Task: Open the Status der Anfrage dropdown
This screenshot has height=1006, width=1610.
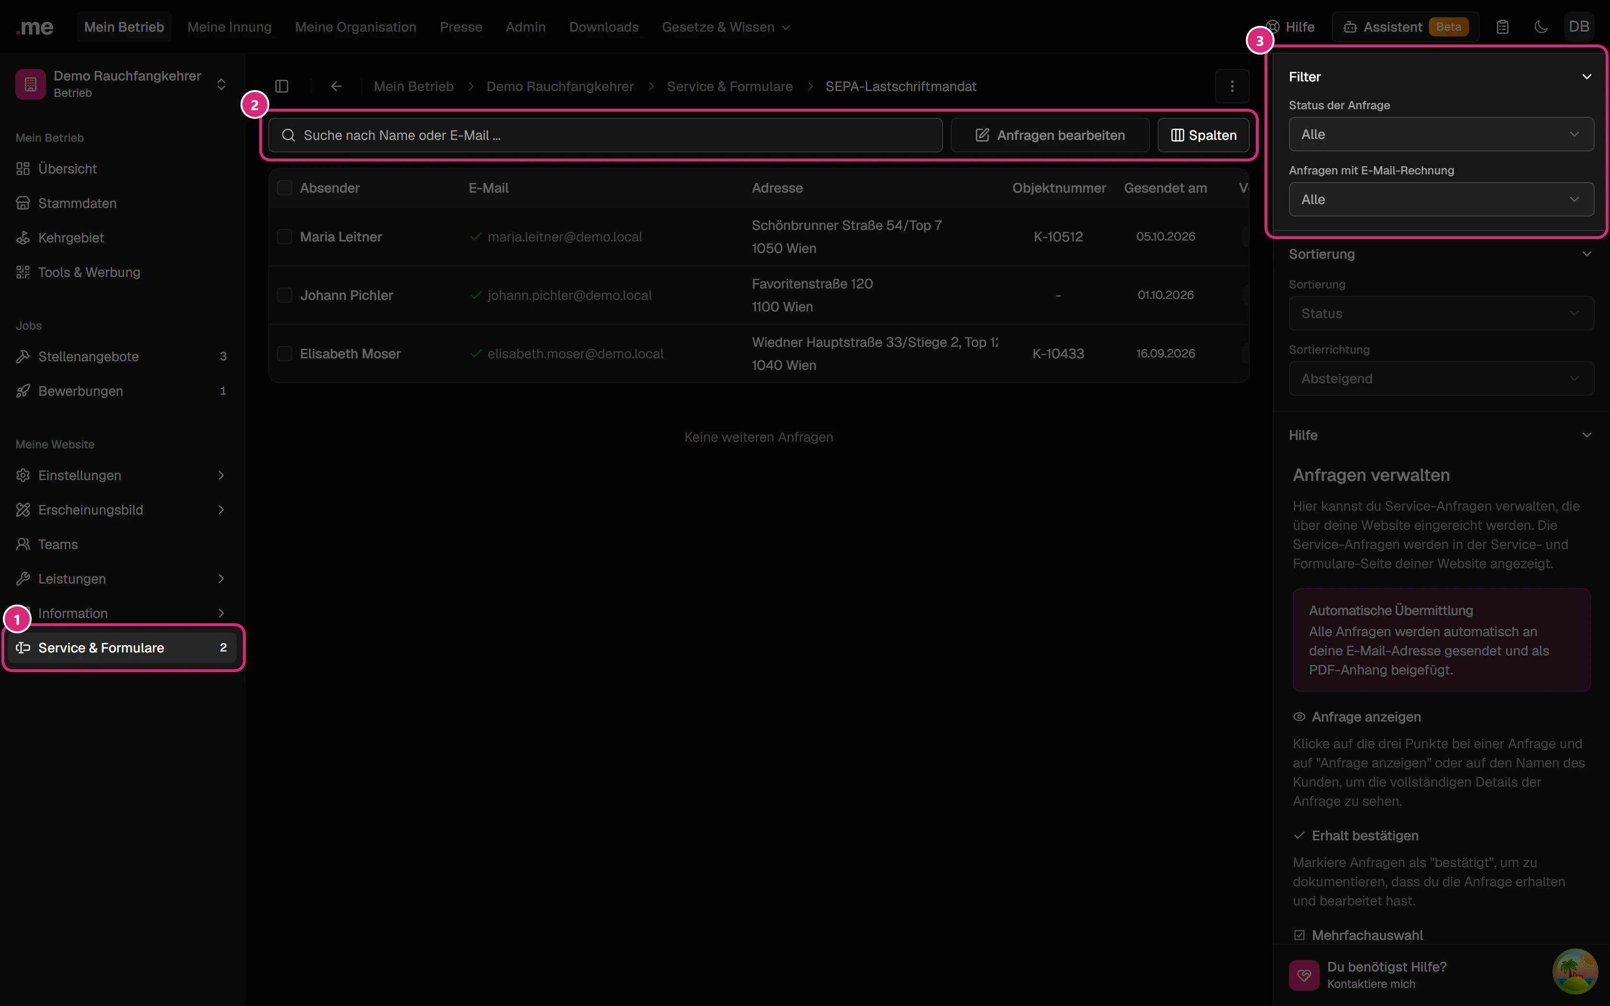Action: 1441,135
